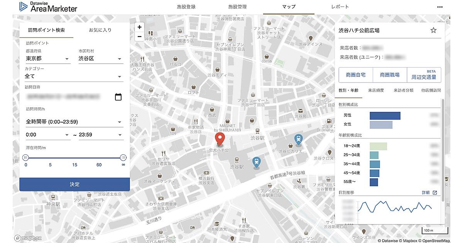
Task: Switch to the 訪問ポイント検索 tab
Action: pos(46,30)
